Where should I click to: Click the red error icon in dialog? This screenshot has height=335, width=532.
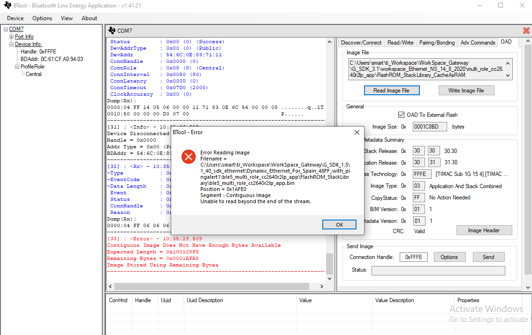click(x=189, y=157)
